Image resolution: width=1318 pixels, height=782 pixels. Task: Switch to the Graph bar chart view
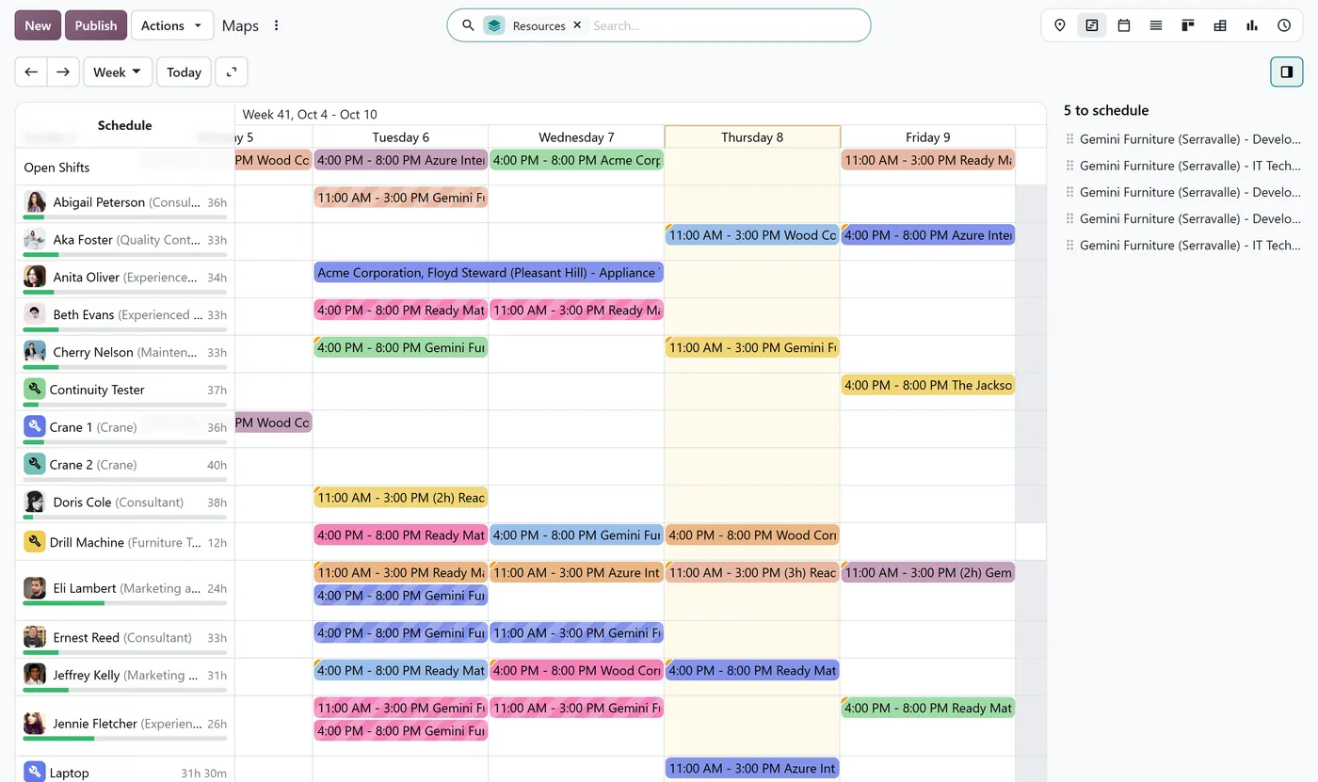[x=1252, y=25]
